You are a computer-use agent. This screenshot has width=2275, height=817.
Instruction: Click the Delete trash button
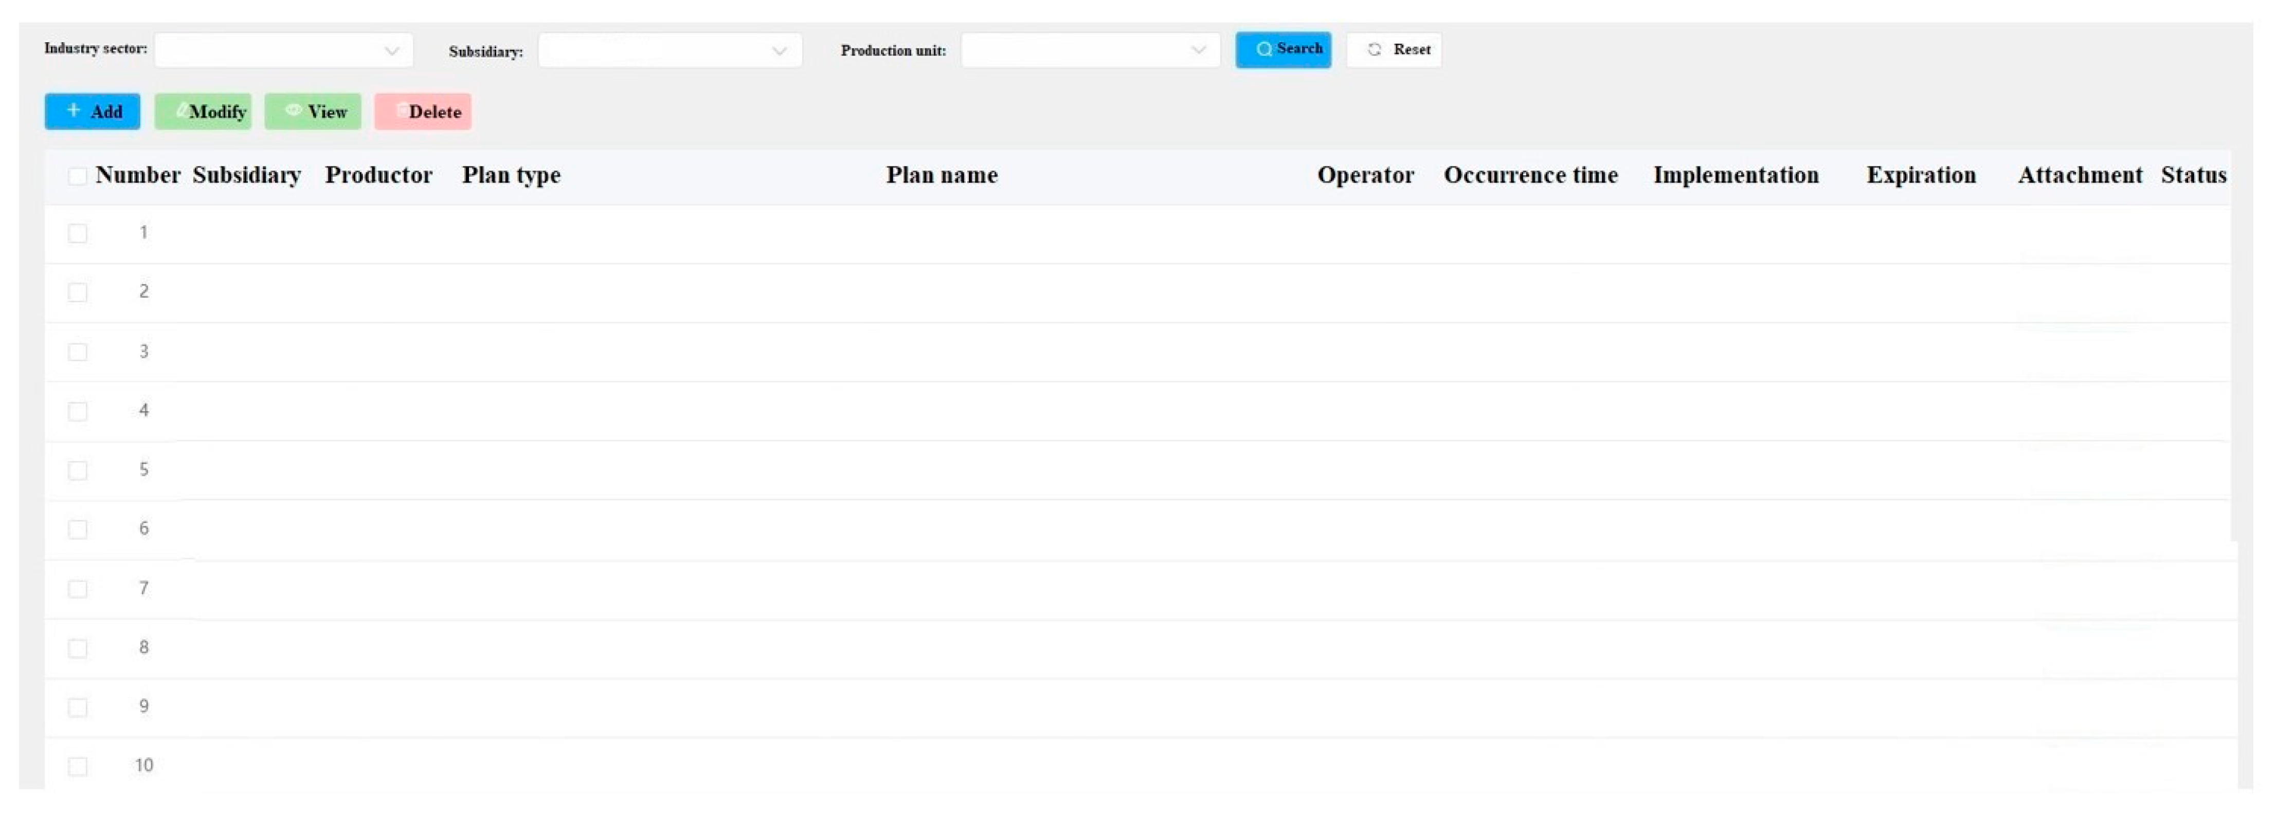tap(422, 111)
